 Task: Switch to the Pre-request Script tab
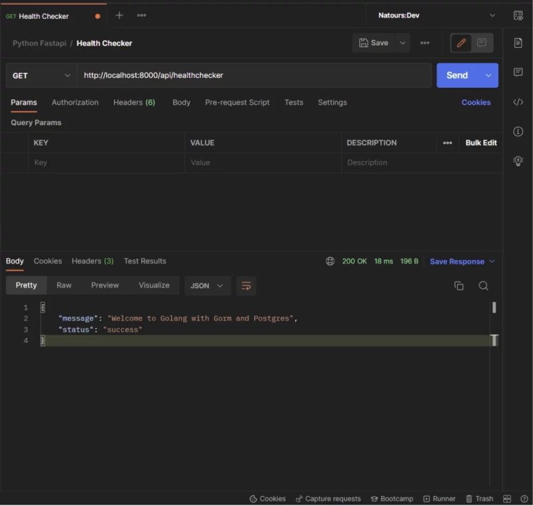coord(237,103)
